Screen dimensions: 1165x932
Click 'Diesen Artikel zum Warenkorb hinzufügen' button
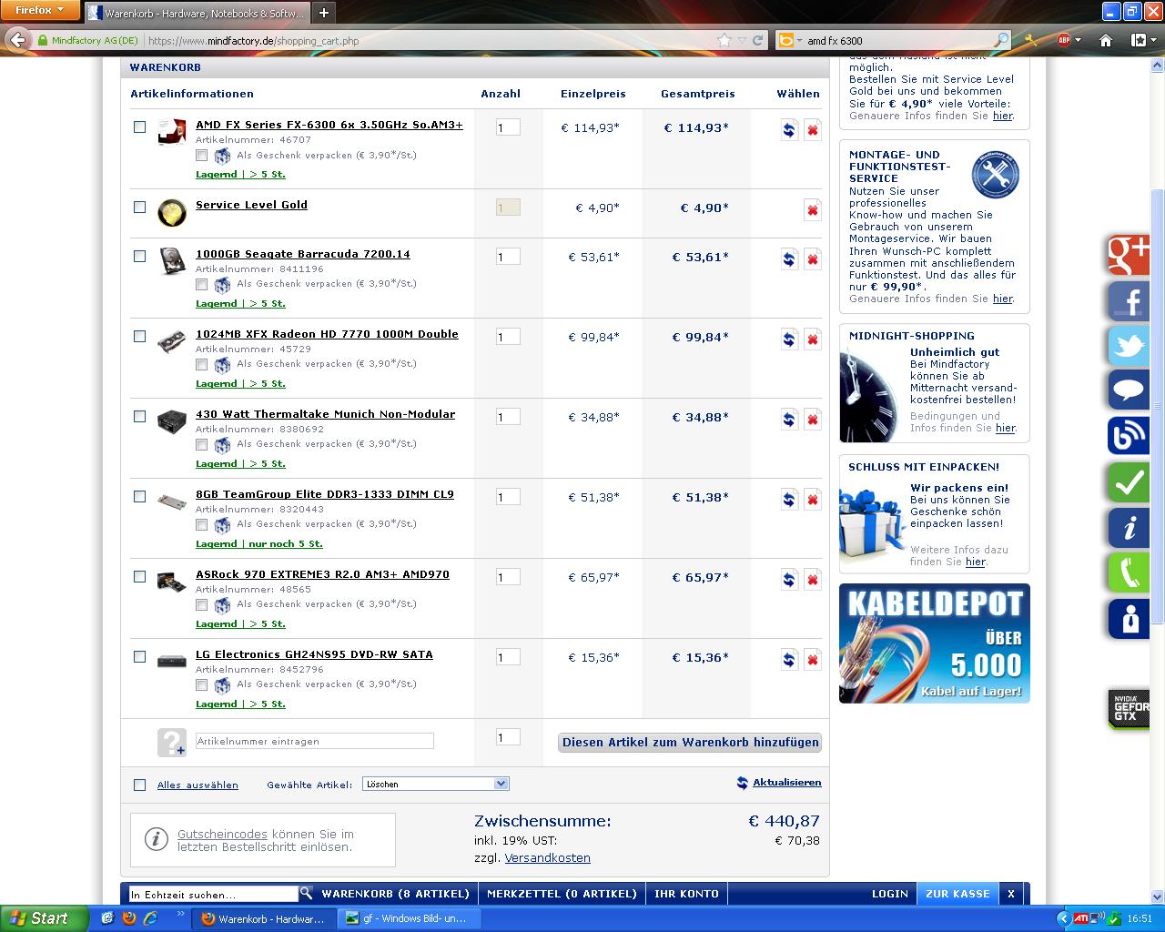click(x=690, y=743)
